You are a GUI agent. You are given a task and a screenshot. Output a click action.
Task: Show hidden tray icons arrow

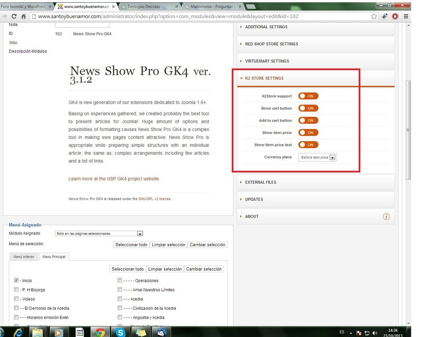351,333
